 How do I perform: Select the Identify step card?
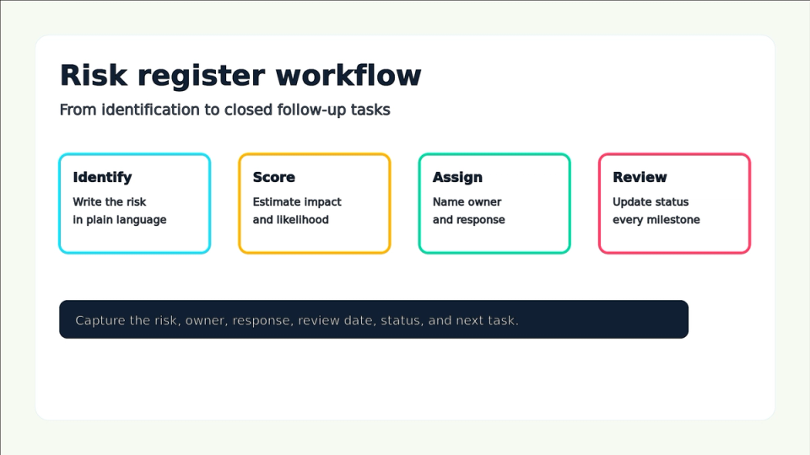[x=135, y=203]
